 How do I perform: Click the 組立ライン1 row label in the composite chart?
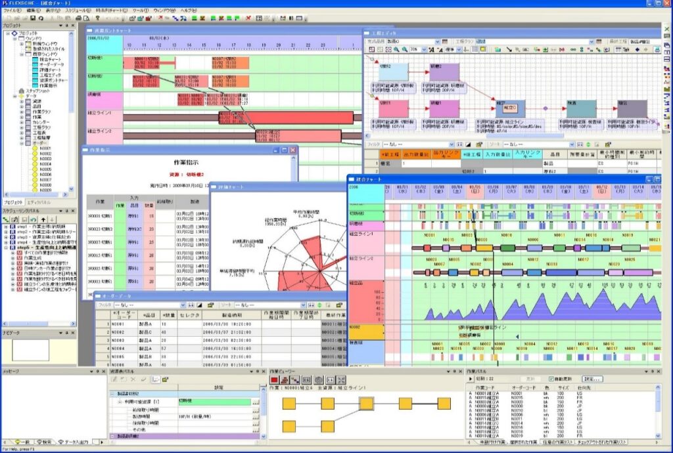tap(366, 244)
